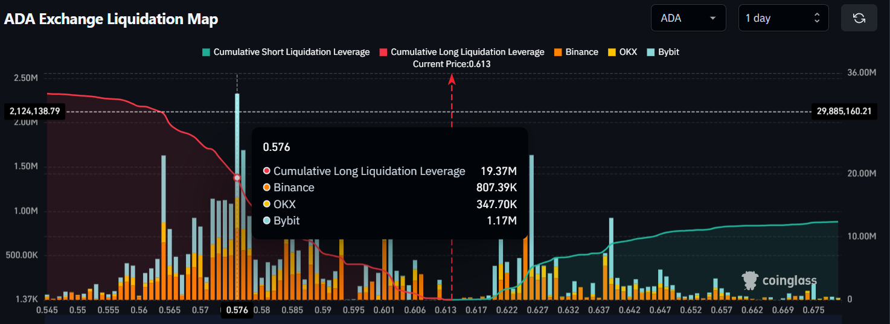Open the ADA coin dropdown

(x=688, y=18)
